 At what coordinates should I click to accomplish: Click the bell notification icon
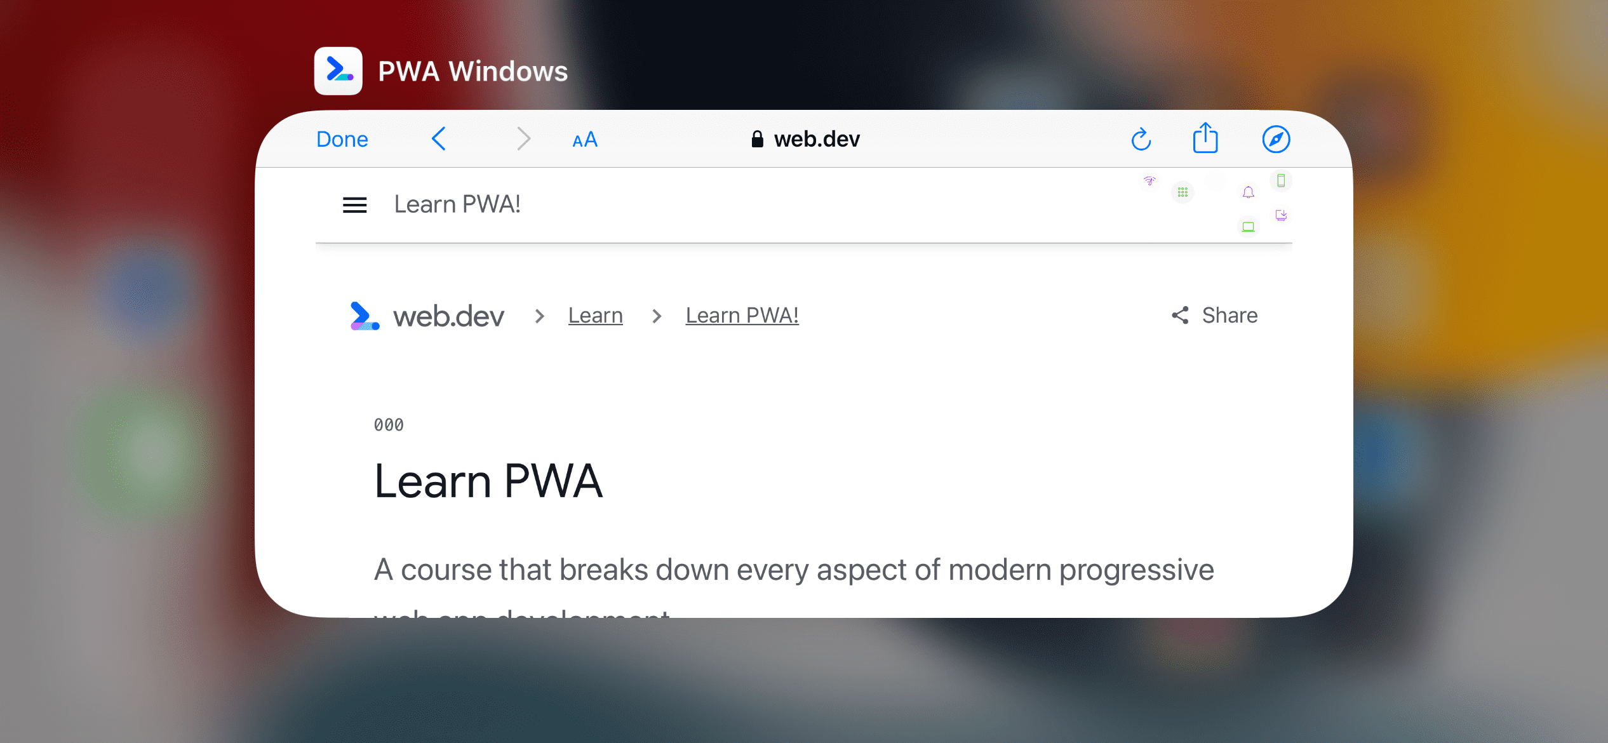coord(1250,192)
